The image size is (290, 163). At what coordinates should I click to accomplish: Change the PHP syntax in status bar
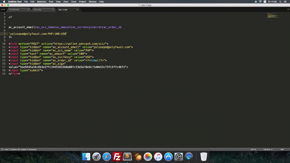(x=282, y=149)
